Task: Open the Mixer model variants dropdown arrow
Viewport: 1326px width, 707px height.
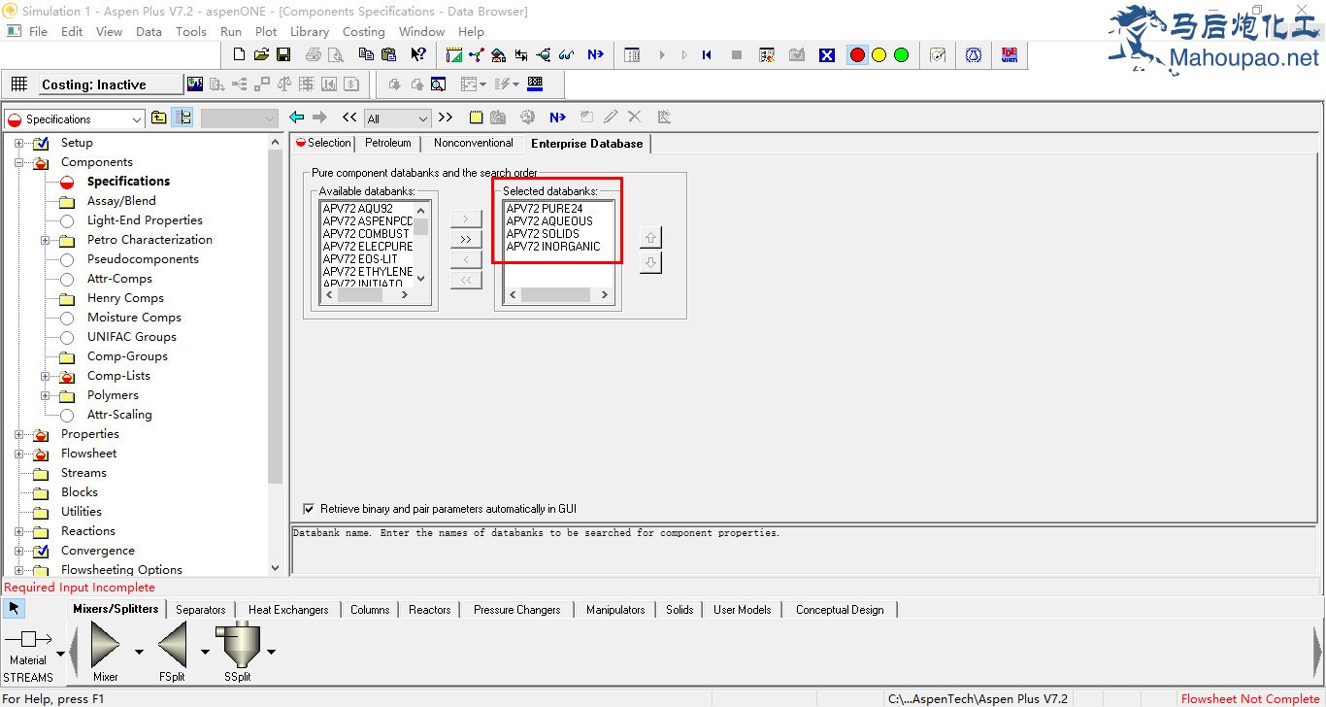Action: click(x=138, y=653)
